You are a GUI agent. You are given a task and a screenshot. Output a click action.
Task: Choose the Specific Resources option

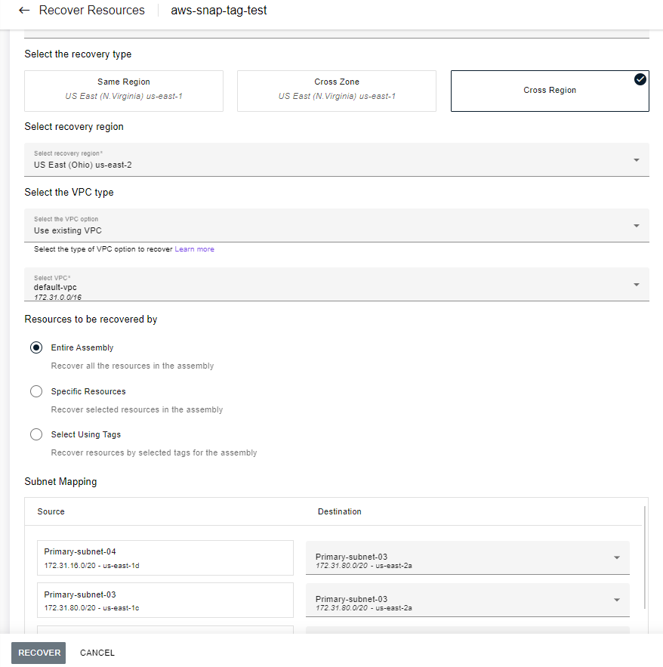pos(35,391)
